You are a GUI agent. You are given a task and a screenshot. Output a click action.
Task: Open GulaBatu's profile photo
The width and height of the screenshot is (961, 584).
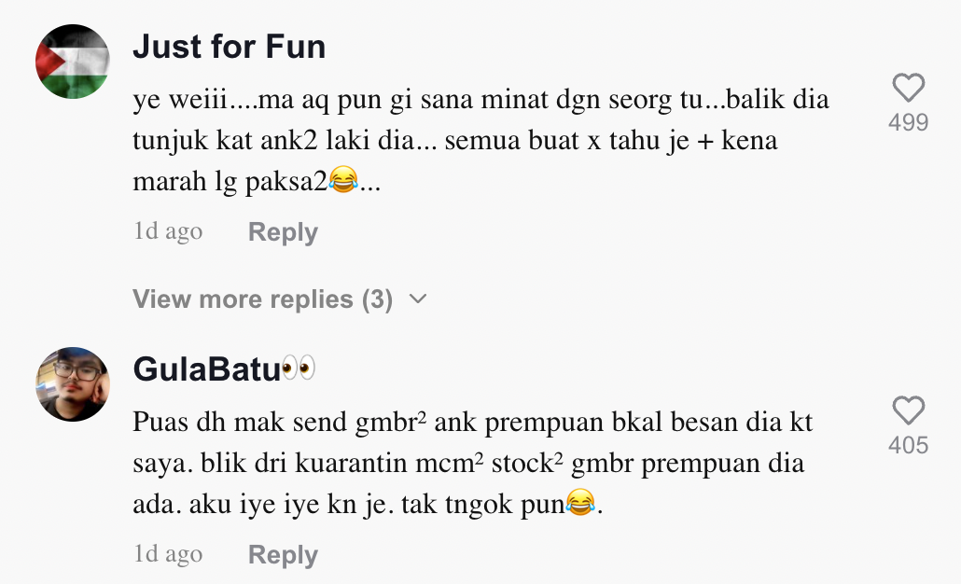click(73, 384)
